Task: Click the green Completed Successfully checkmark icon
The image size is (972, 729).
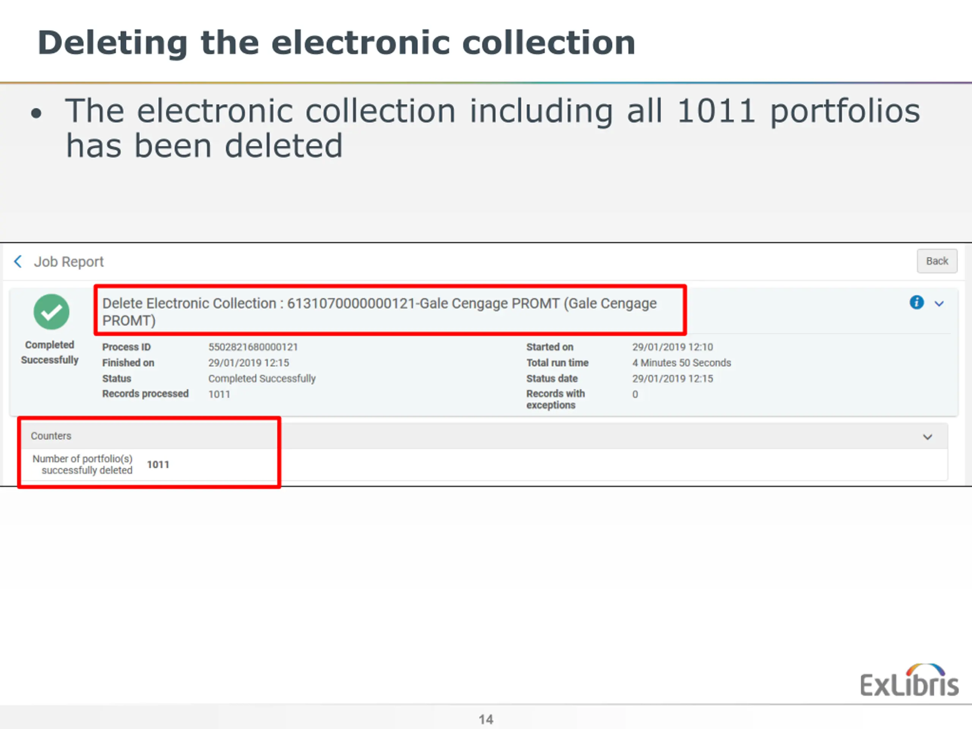Action: (x=51, y=312)
